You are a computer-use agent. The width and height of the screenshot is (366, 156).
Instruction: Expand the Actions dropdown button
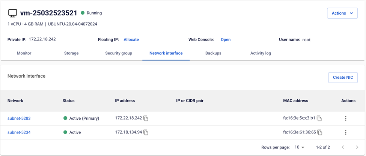(x=342, y=13)
